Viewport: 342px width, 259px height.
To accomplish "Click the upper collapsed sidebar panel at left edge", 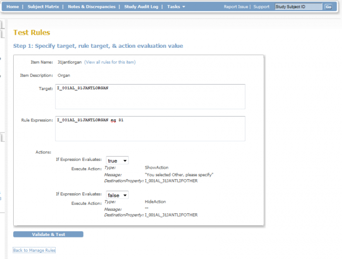I will (x=2, y=26).
